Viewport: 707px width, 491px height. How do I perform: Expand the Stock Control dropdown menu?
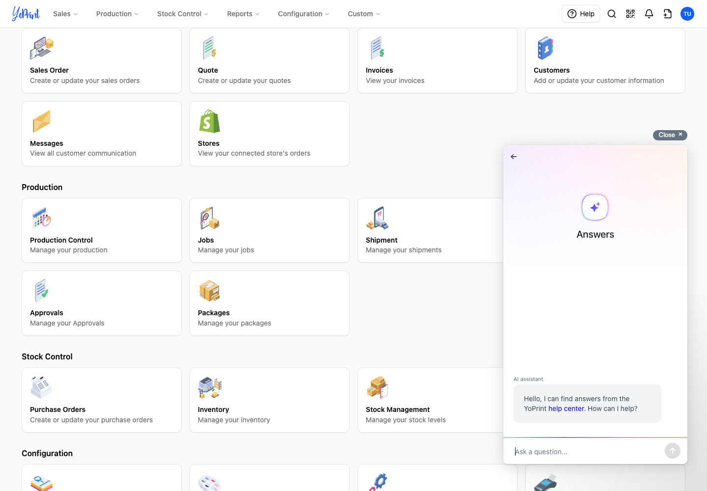183,14
